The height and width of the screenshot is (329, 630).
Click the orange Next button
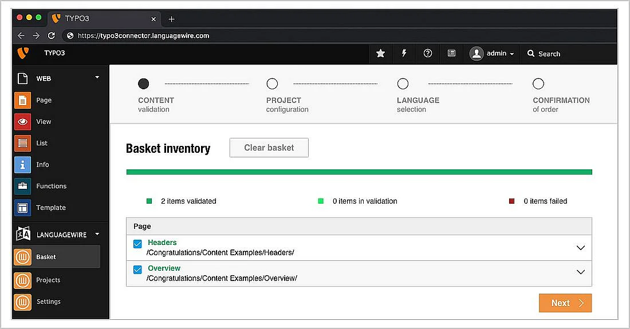click(565, 303)
